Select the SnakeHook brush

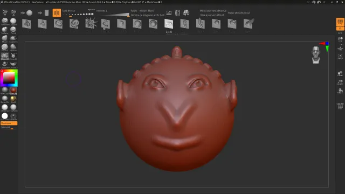point(13,39)
